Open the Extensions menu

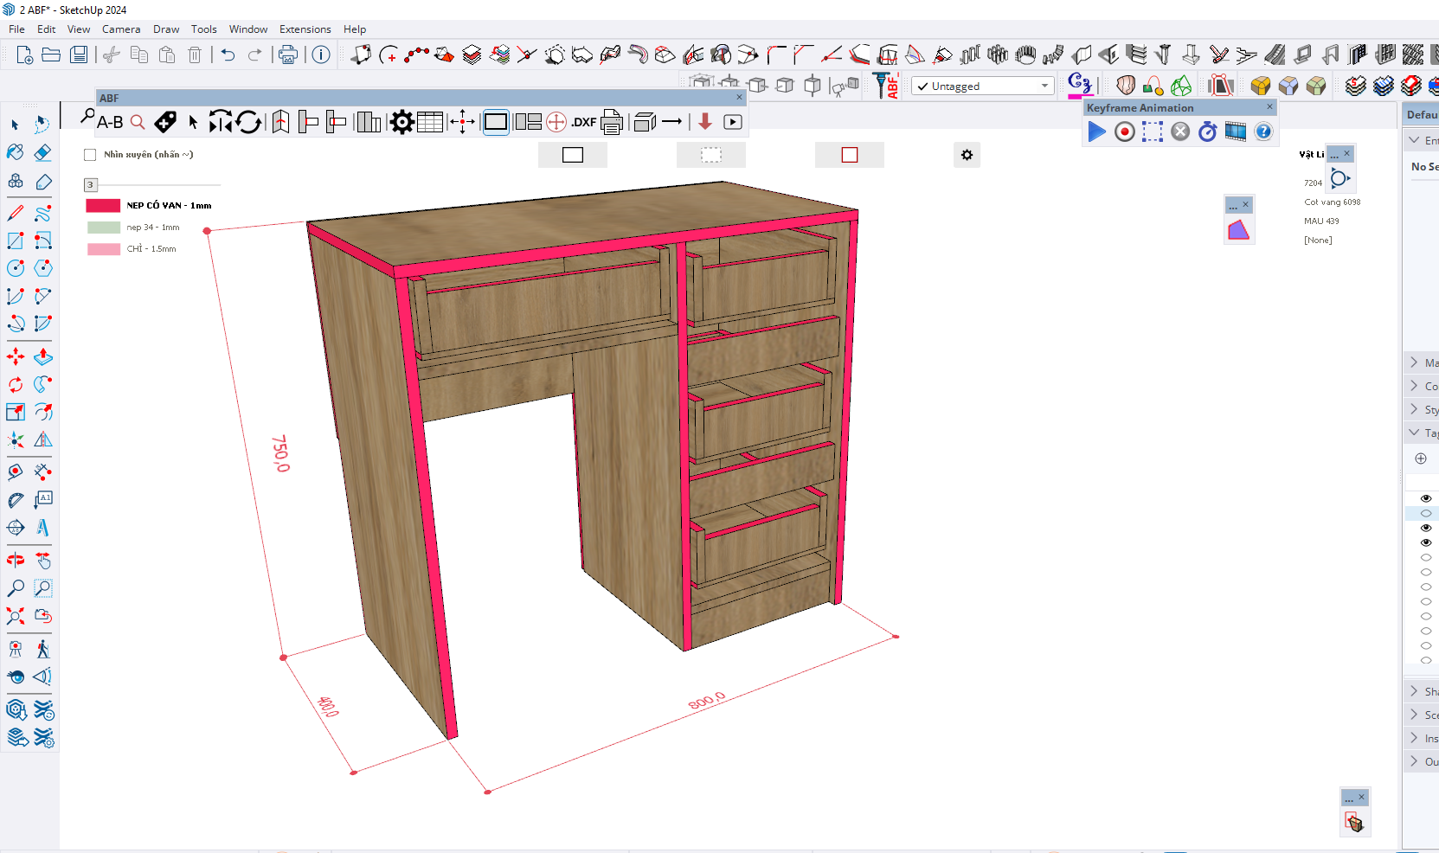point(305,29)
